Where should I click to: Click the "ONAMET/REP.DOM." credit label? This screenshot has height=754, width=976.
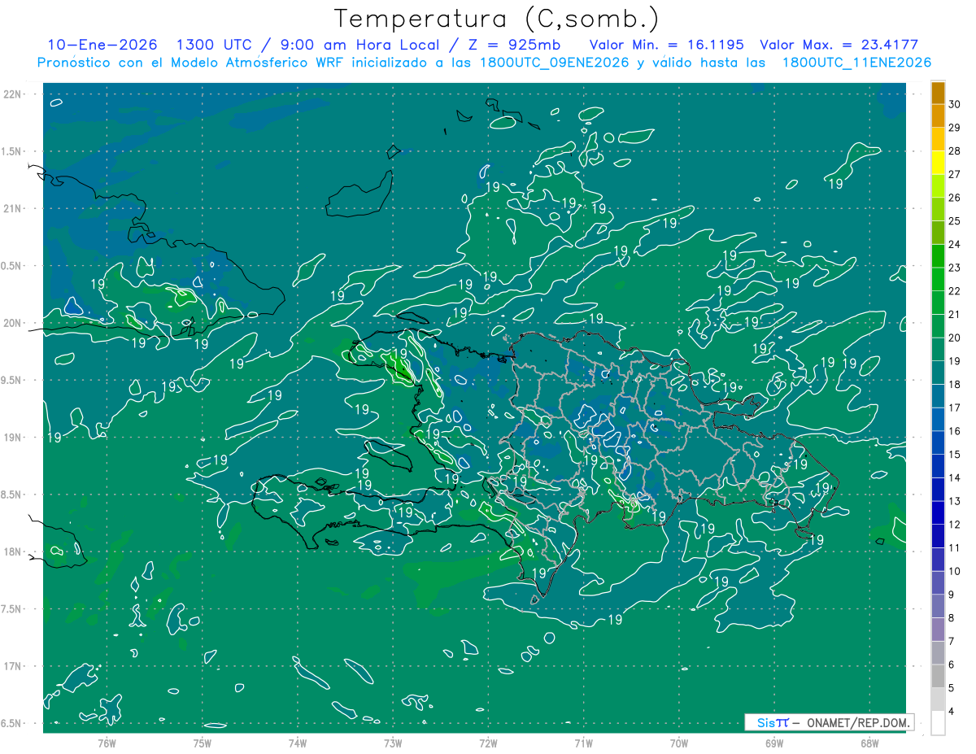pos(858,722)
